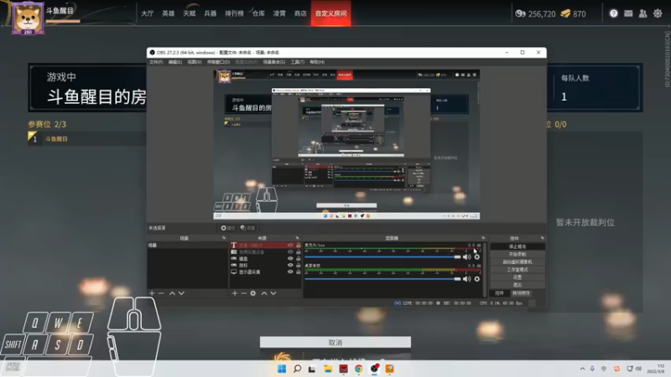Mute the desktop audio speaker icon

point(467,279)
